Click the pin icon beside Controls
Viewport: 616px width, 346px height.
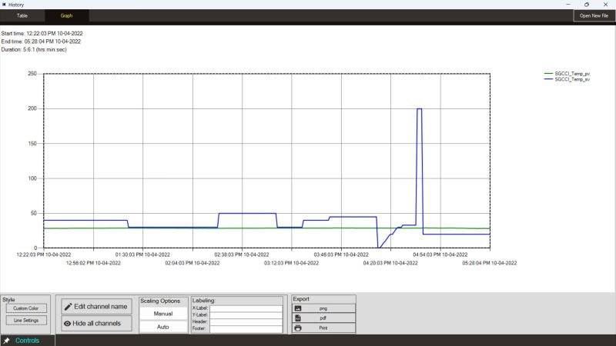pos(6,341)
